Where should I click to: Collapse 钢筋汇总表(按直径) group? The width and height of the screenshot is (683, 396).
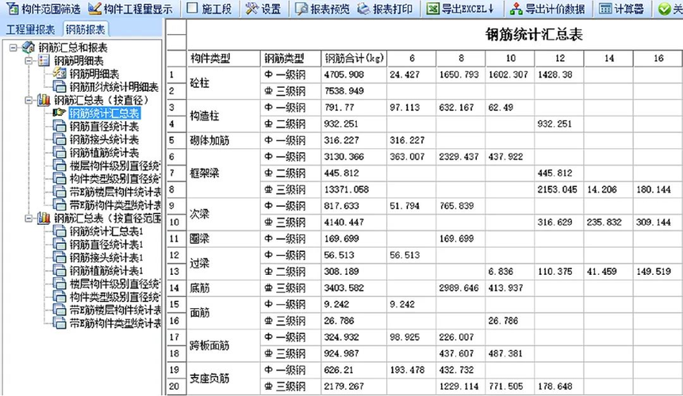(x=29, y=101)
